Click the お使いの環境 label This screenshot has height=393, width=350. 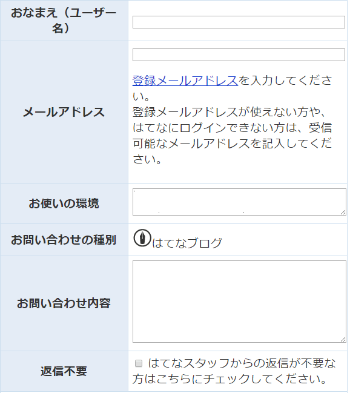click(64, 203)
